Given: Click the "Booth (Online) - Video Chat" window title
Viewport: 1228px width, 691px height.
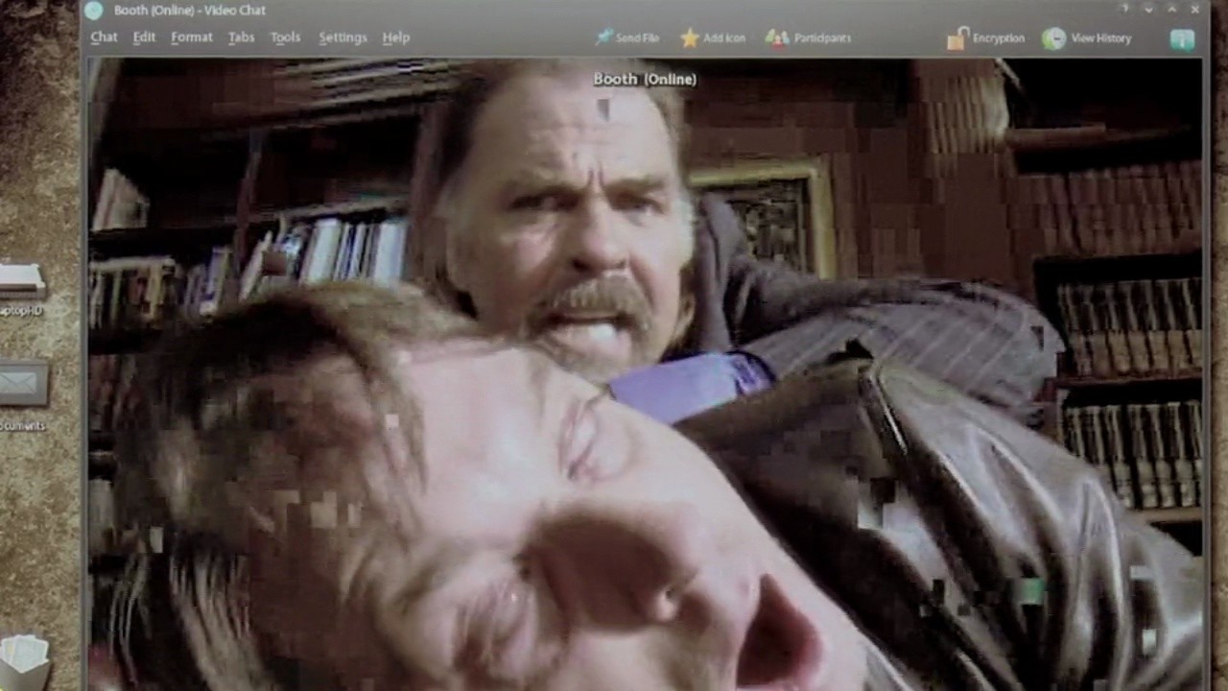Looking at the screenshot, I should tap(190, 11).
